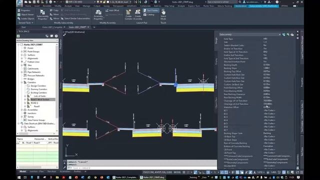This screenshot has height=180, width=320.
Task: Open Active Drawing View dropdown in Toolspace
Action: pos(37,40)
